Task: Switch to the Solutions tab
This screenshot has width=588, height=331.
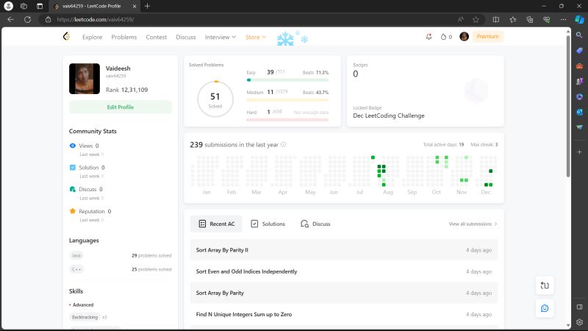Action: 268,224
